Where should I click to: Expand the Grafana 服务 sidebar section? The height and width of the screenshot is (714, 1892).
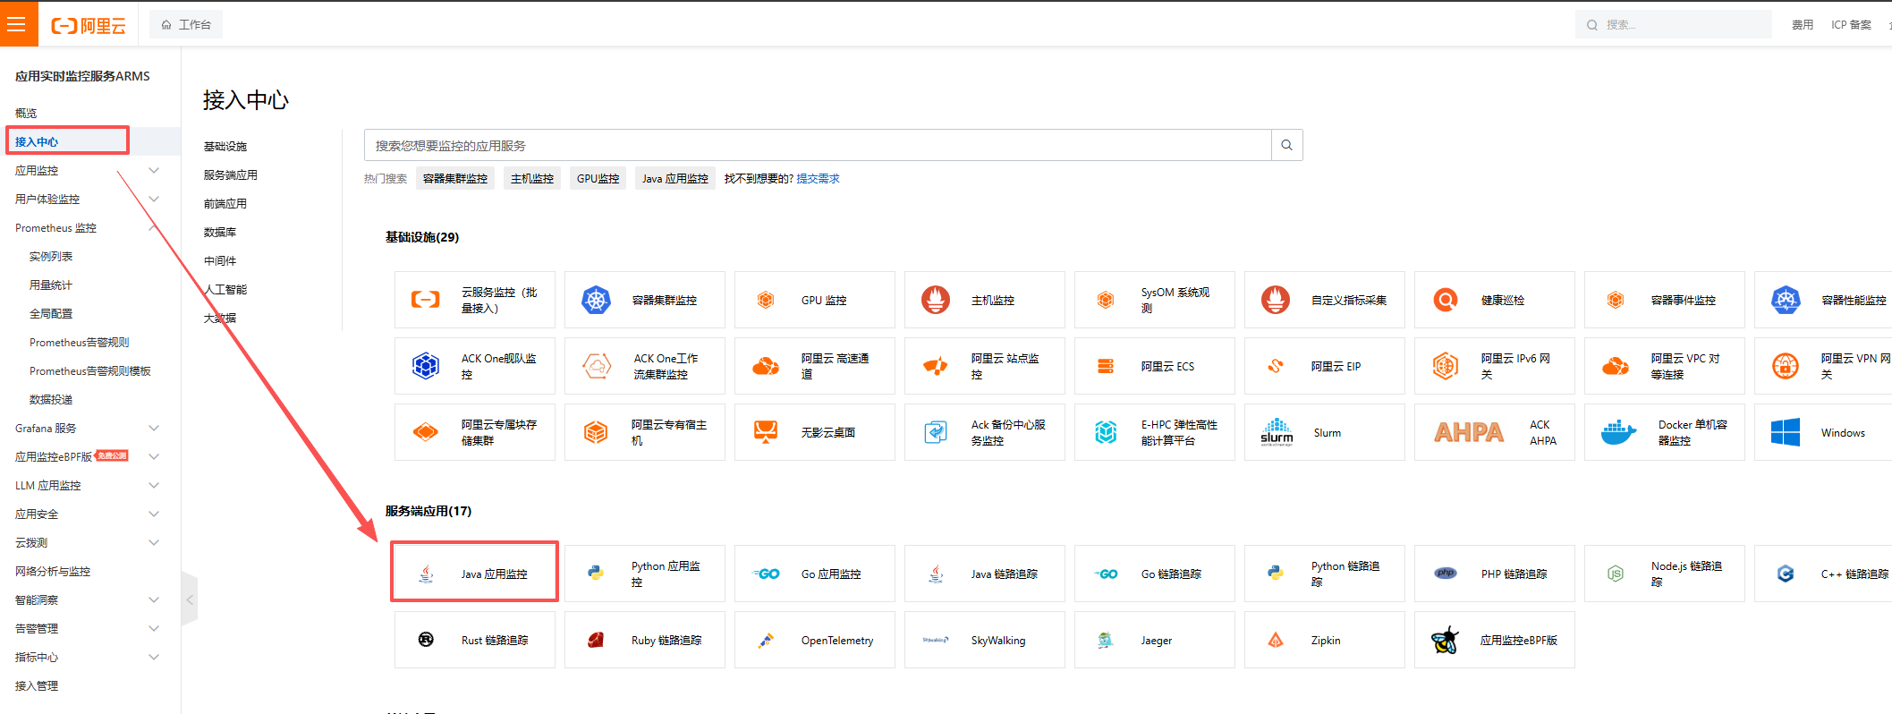pos(153,429)
